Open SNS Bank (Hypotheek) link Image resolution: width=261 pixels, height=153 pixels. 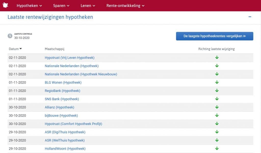point(62,99)
